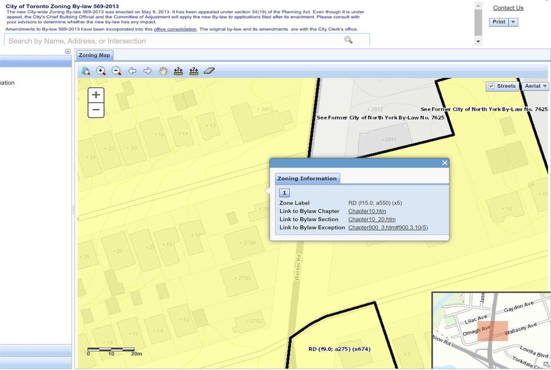This screenshot has height=370, width=551.
Task: Go to next map extent arrow
Action: [147, 71]
